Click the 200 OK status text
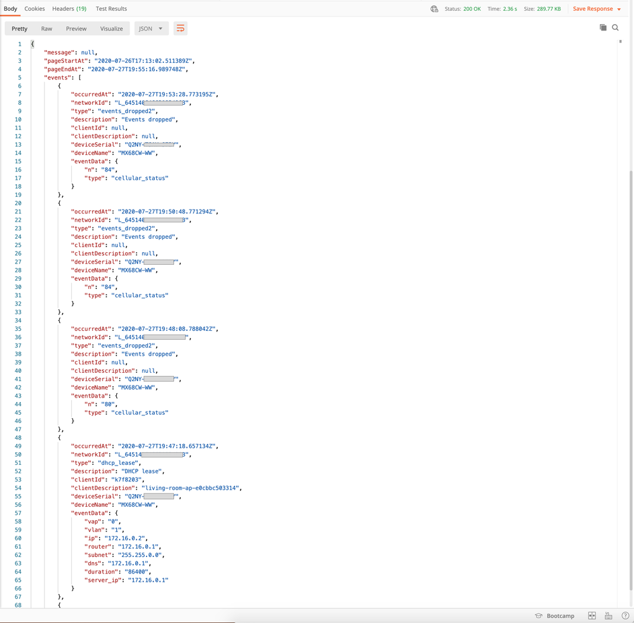The height and width of the screenshot is (623, 634). [x=472, y=9]
